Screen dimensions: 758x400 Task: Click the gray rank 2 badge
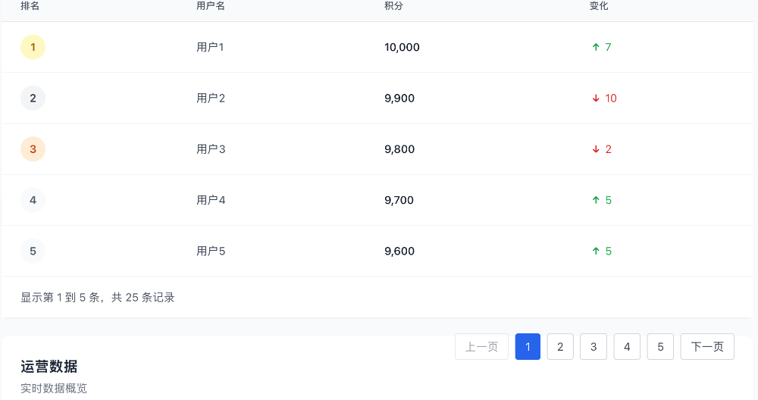point(33,98)
